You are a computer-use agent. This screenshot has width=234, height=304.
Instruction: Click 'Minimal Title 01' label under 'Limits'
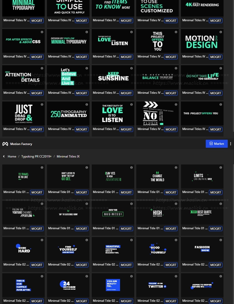click(195, 192)
